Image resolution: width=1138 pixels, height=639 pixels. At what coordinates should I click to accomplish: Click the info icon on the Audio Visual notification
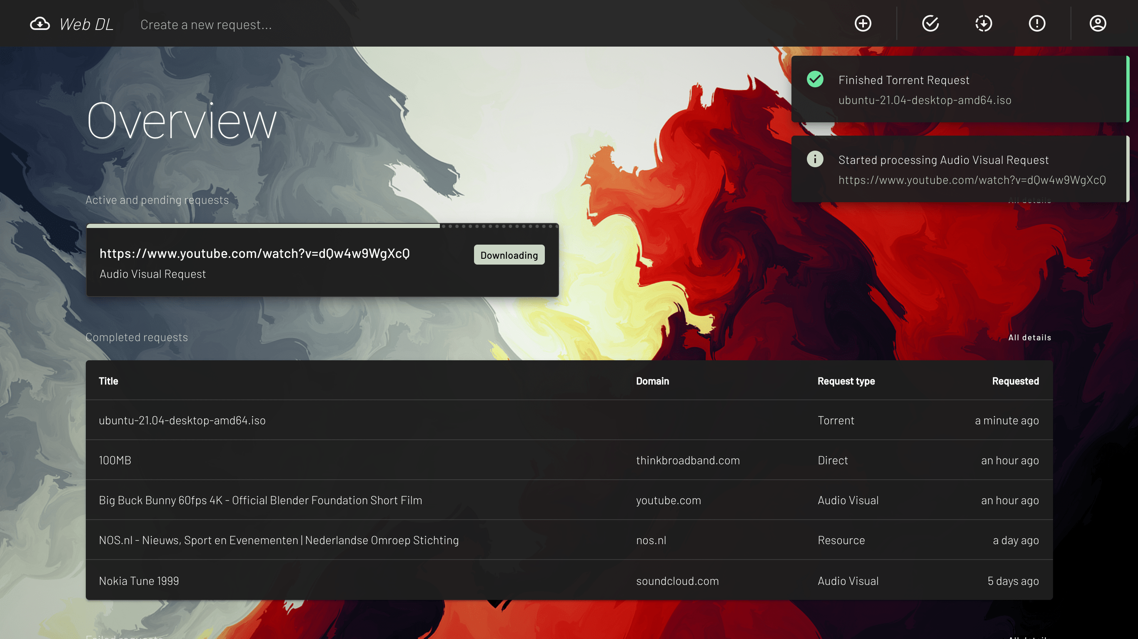tap(815, 160)
